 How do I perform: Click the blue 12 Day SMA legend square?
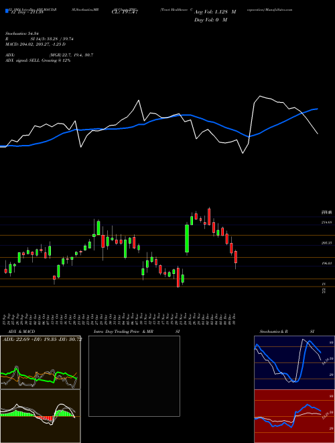tap(7, 11)
